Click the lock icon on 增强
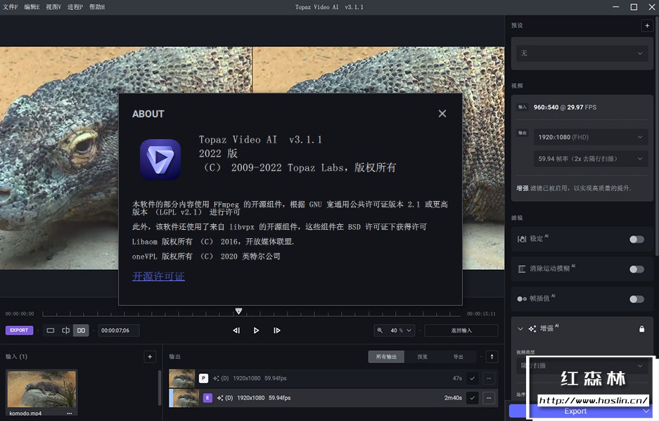659x421 pixels. [641, 328]
